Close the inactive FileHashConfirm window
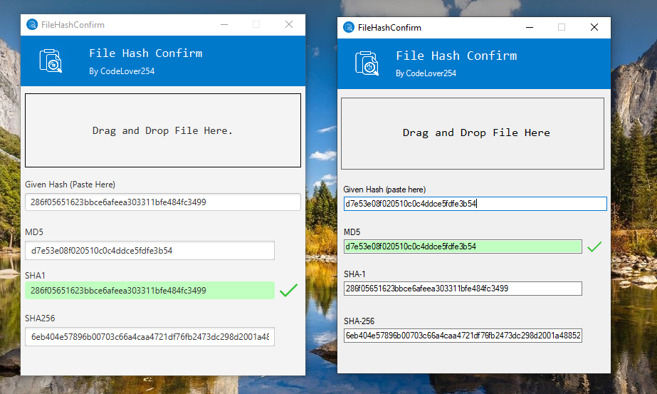 (289, 25)
